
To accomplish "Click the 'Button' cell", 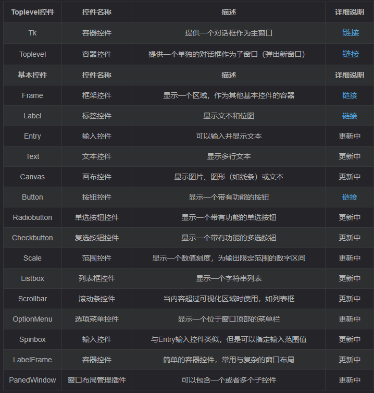I will pyautogui.click(x=33, y=197).
